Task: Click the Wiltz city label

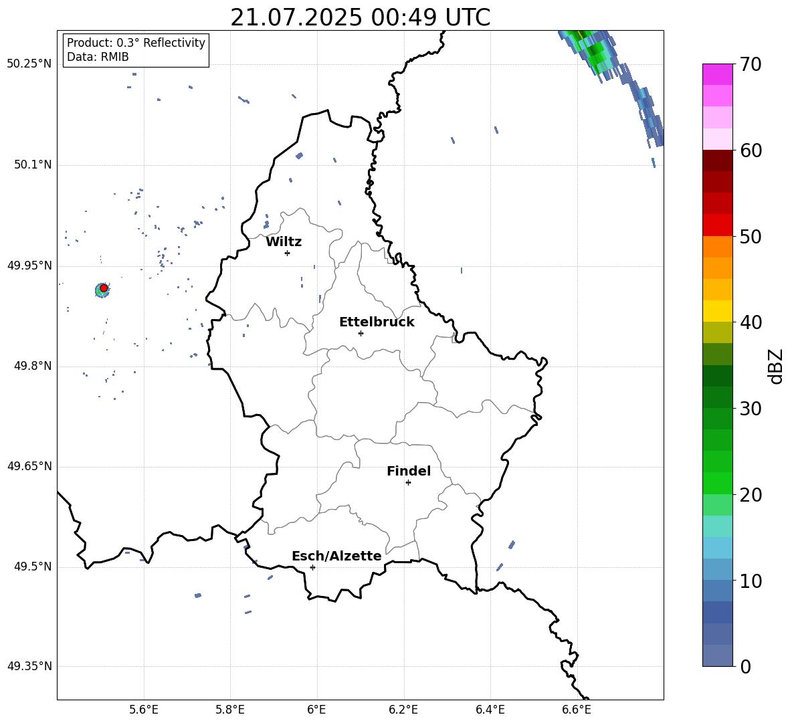Action: 284,242
